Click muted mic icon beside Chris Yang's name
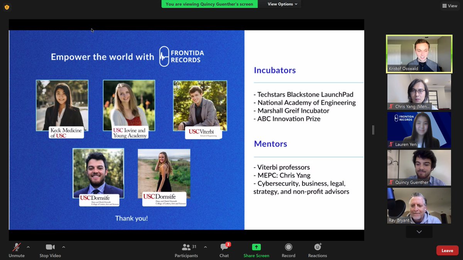Screen dimensions: 463x260 pos(391,107)
